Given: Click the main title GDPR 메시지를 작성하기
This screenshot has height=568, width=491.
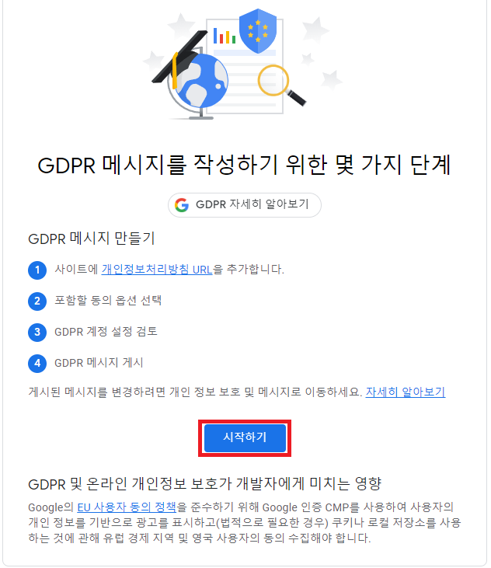Looking at the screenshot, I should coord(245,166).
